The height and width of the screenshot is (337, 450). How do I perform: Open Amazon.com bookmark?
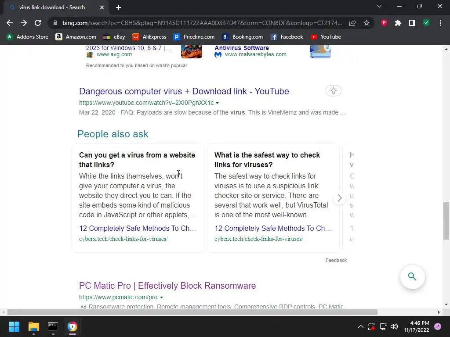click(x=76, y=37)
